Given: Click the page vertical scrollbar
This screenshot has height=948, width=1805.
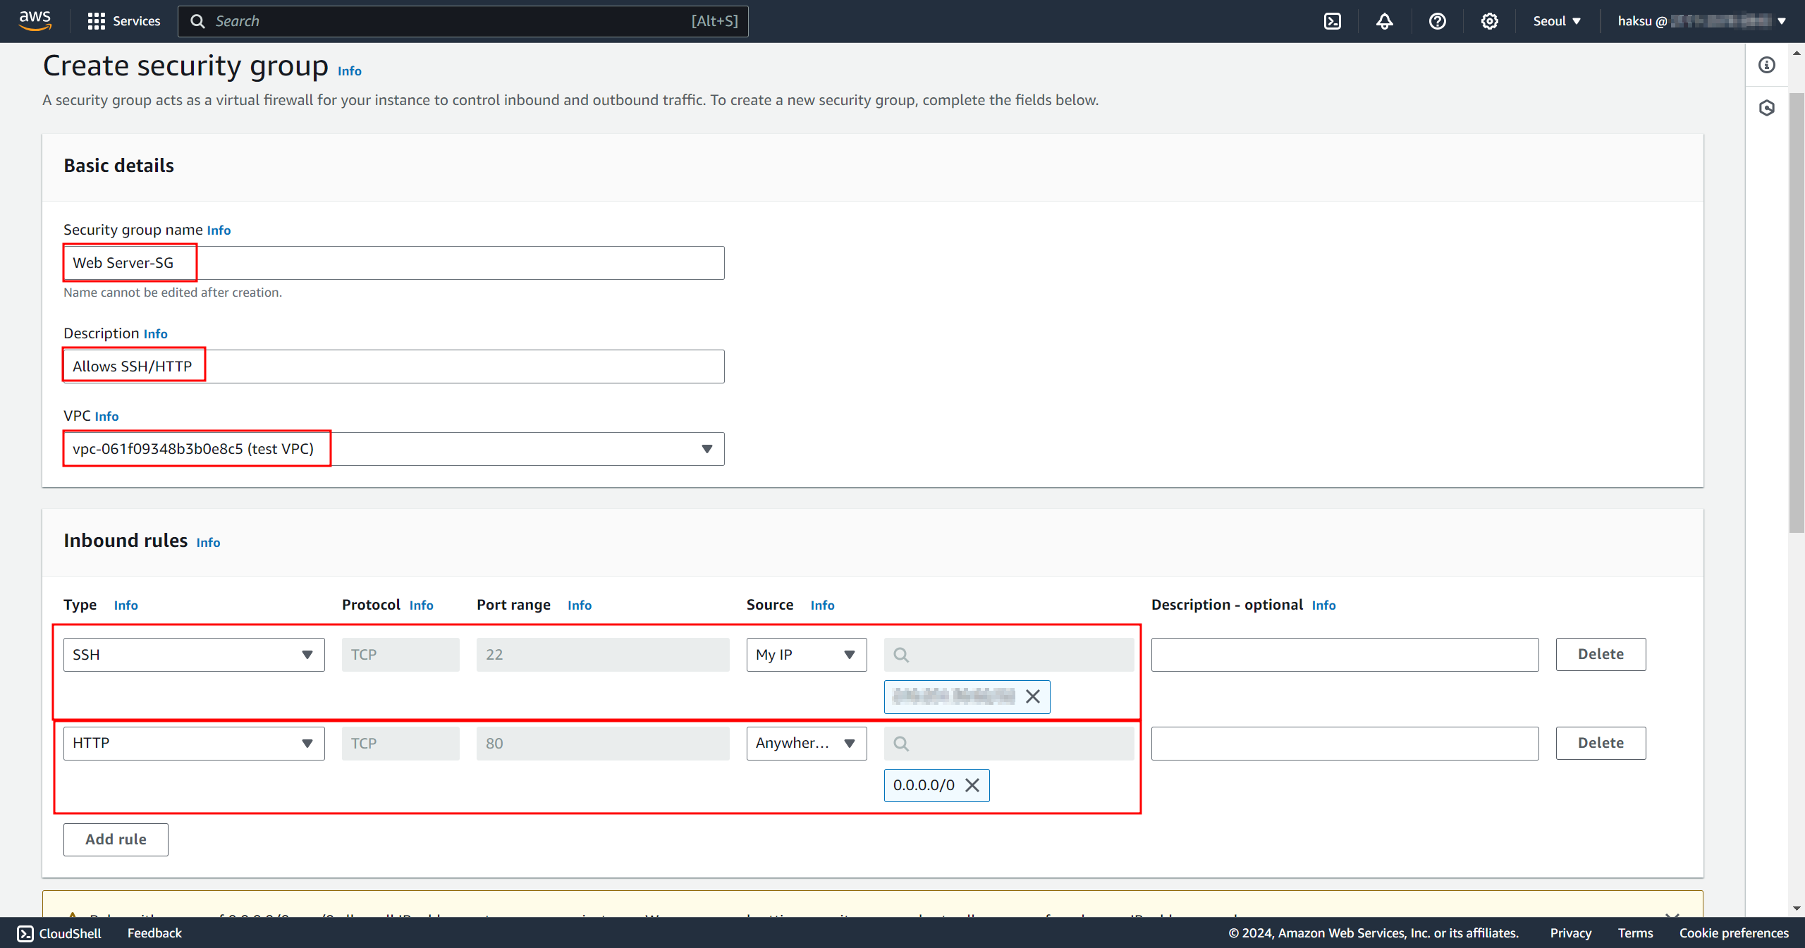Looking at the screenshot, I should (x=1797, y=310).
